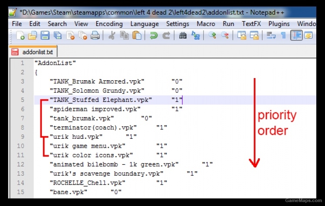Screen dimensions: 325x206
Task: Click the grey Redo arrow icon
Action: pos(166,35)
